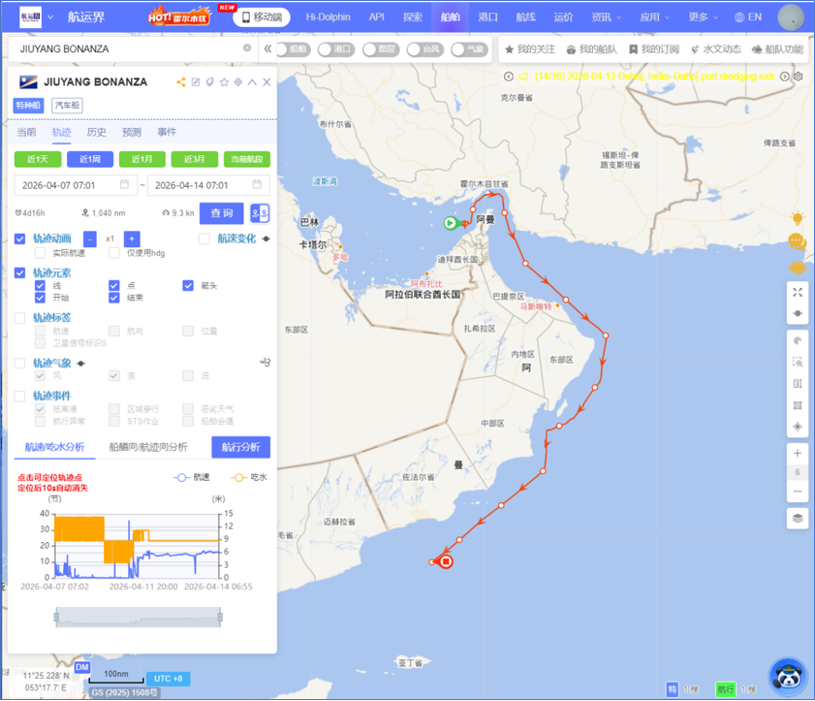This screenshot has height=701, width=815.
Task: Open the 资讯 dropdown menu
Action: (607, 17)
